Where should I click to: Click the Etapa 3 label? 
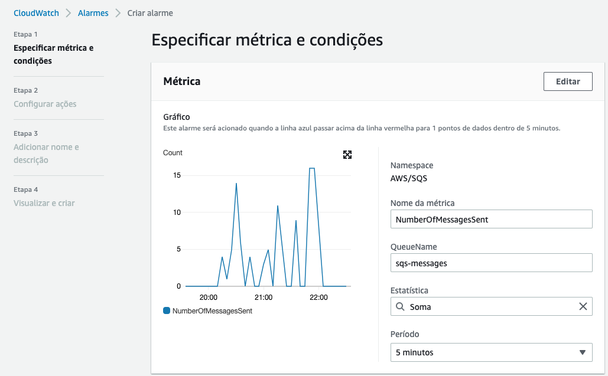(25, 133)
